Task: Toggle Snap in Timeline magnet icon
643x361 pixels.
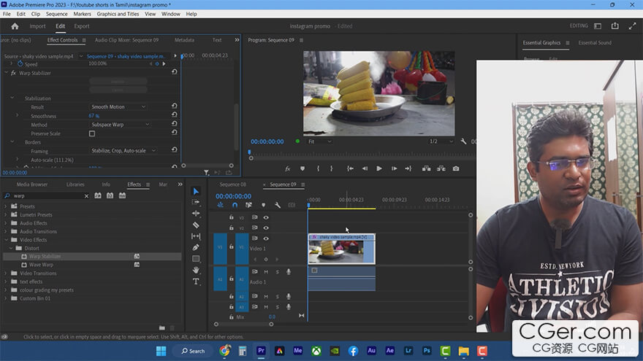Action: point(235,205)
